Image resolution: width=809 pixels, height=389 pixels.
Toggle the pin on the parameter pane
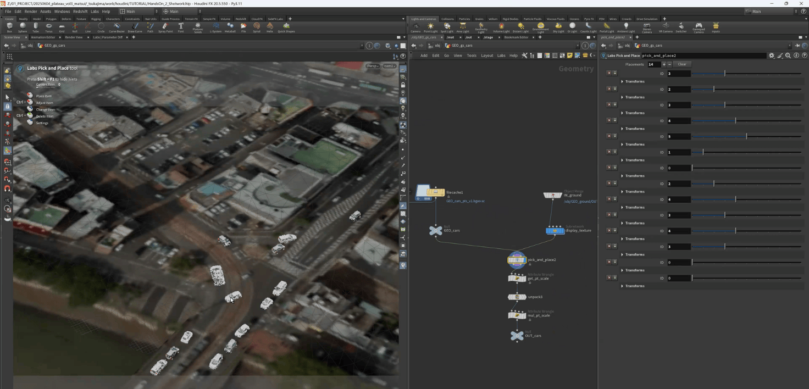797,46
